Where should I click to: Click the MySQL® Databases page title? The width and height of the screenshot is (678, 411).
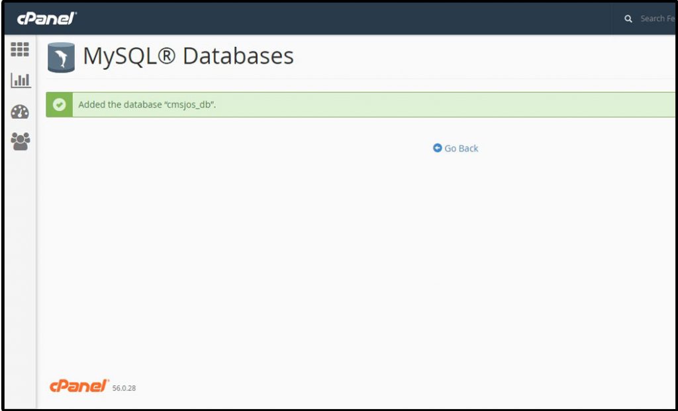tap(188, 56)
